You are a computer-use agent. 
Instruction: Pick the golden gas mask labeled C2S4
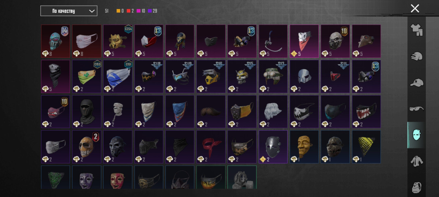(x=118, y=41)
